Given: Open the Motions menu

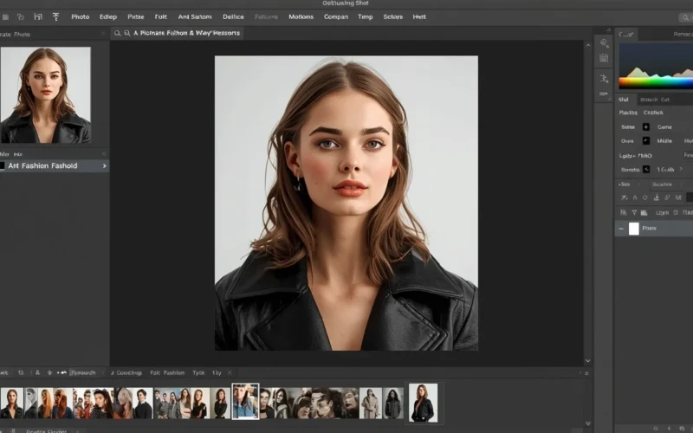Looking at the screenshot, I should [x=301, y=16].
